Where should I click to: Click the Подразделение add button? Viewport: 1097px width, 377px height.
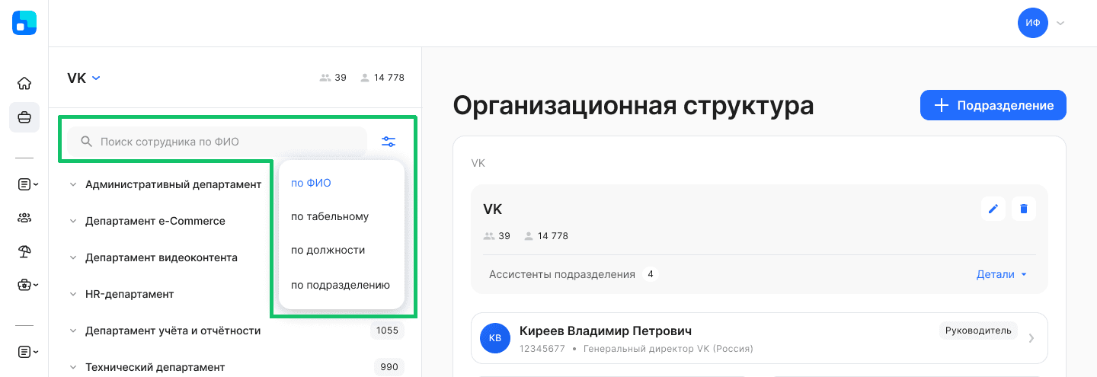[x=993, y=105]
